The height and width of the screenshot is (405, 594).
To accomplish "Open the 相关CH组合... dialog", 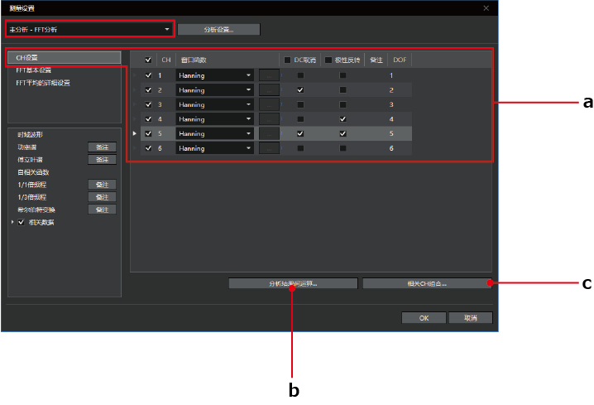I will point(426,283).
